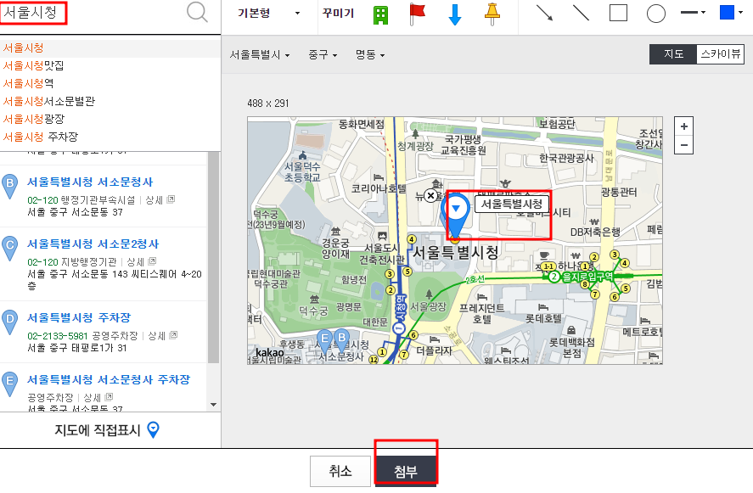Close the map label with X icon
The height and width of the screenshot is (493, 753).
click(x=430, y=195)
